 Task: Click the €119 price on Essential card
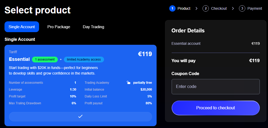145,54
